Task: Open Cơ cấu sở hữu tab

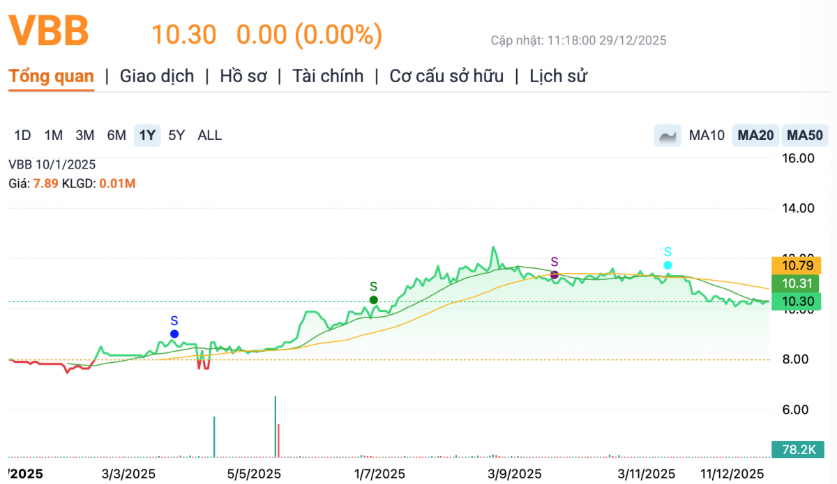Action: click(x=446, y=76)
